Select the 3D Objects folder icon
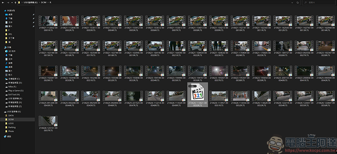 6,51
